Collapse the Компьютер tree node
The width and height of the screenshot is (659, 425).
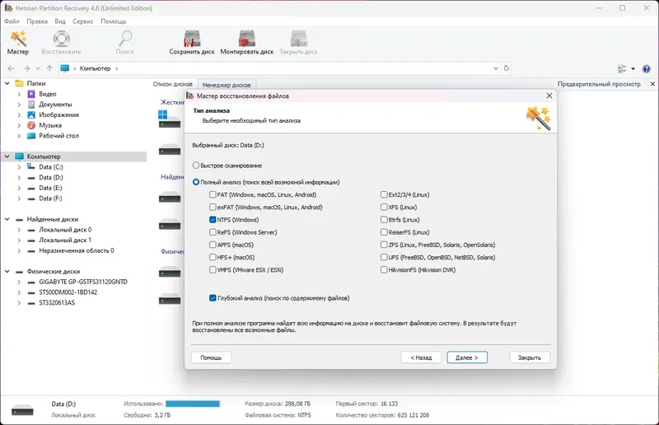[x=7, y=156]
